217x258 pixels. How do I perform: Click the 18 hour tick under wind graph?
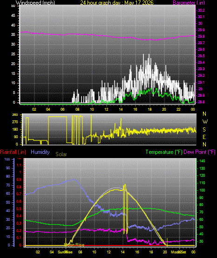tap(149, 109)
